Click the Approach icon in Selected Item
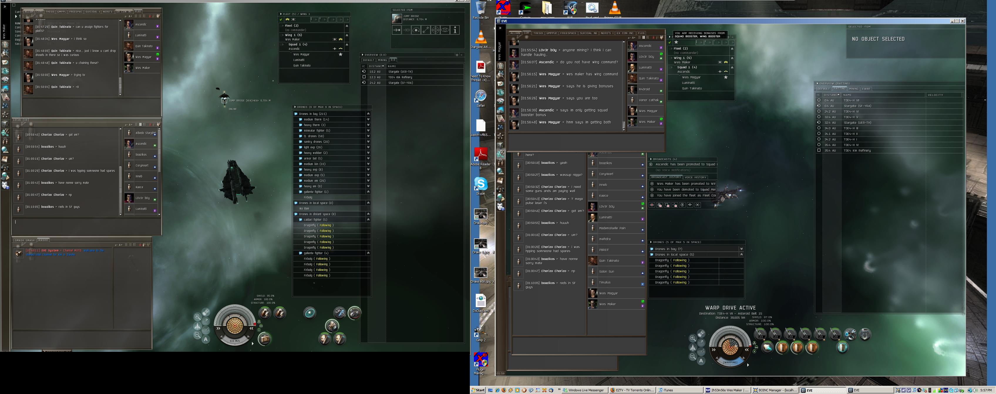Image resolution: width=996 pixels, height=394 pixels. click(397, 30)
